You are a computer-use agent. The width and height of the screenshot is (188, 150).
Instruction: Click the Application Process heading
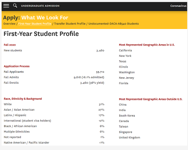(17, 66)
